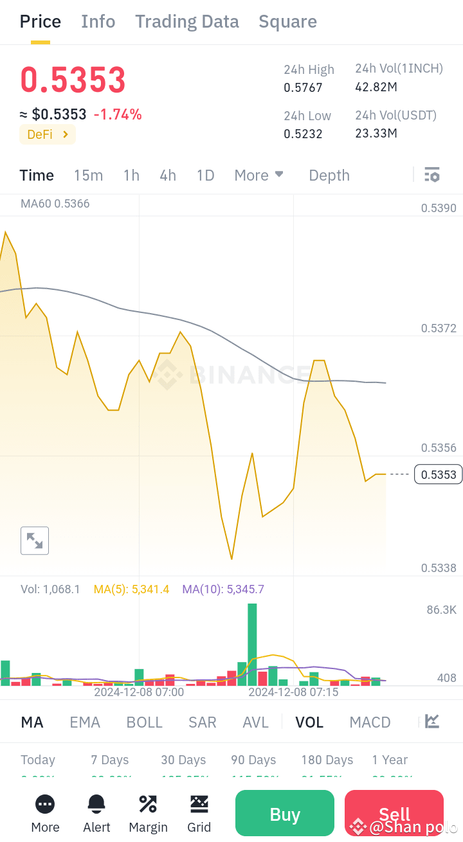Select the 7 Days performance period
Image resolution: width=463 pixels, height=842 pixels.
point(109,760)
